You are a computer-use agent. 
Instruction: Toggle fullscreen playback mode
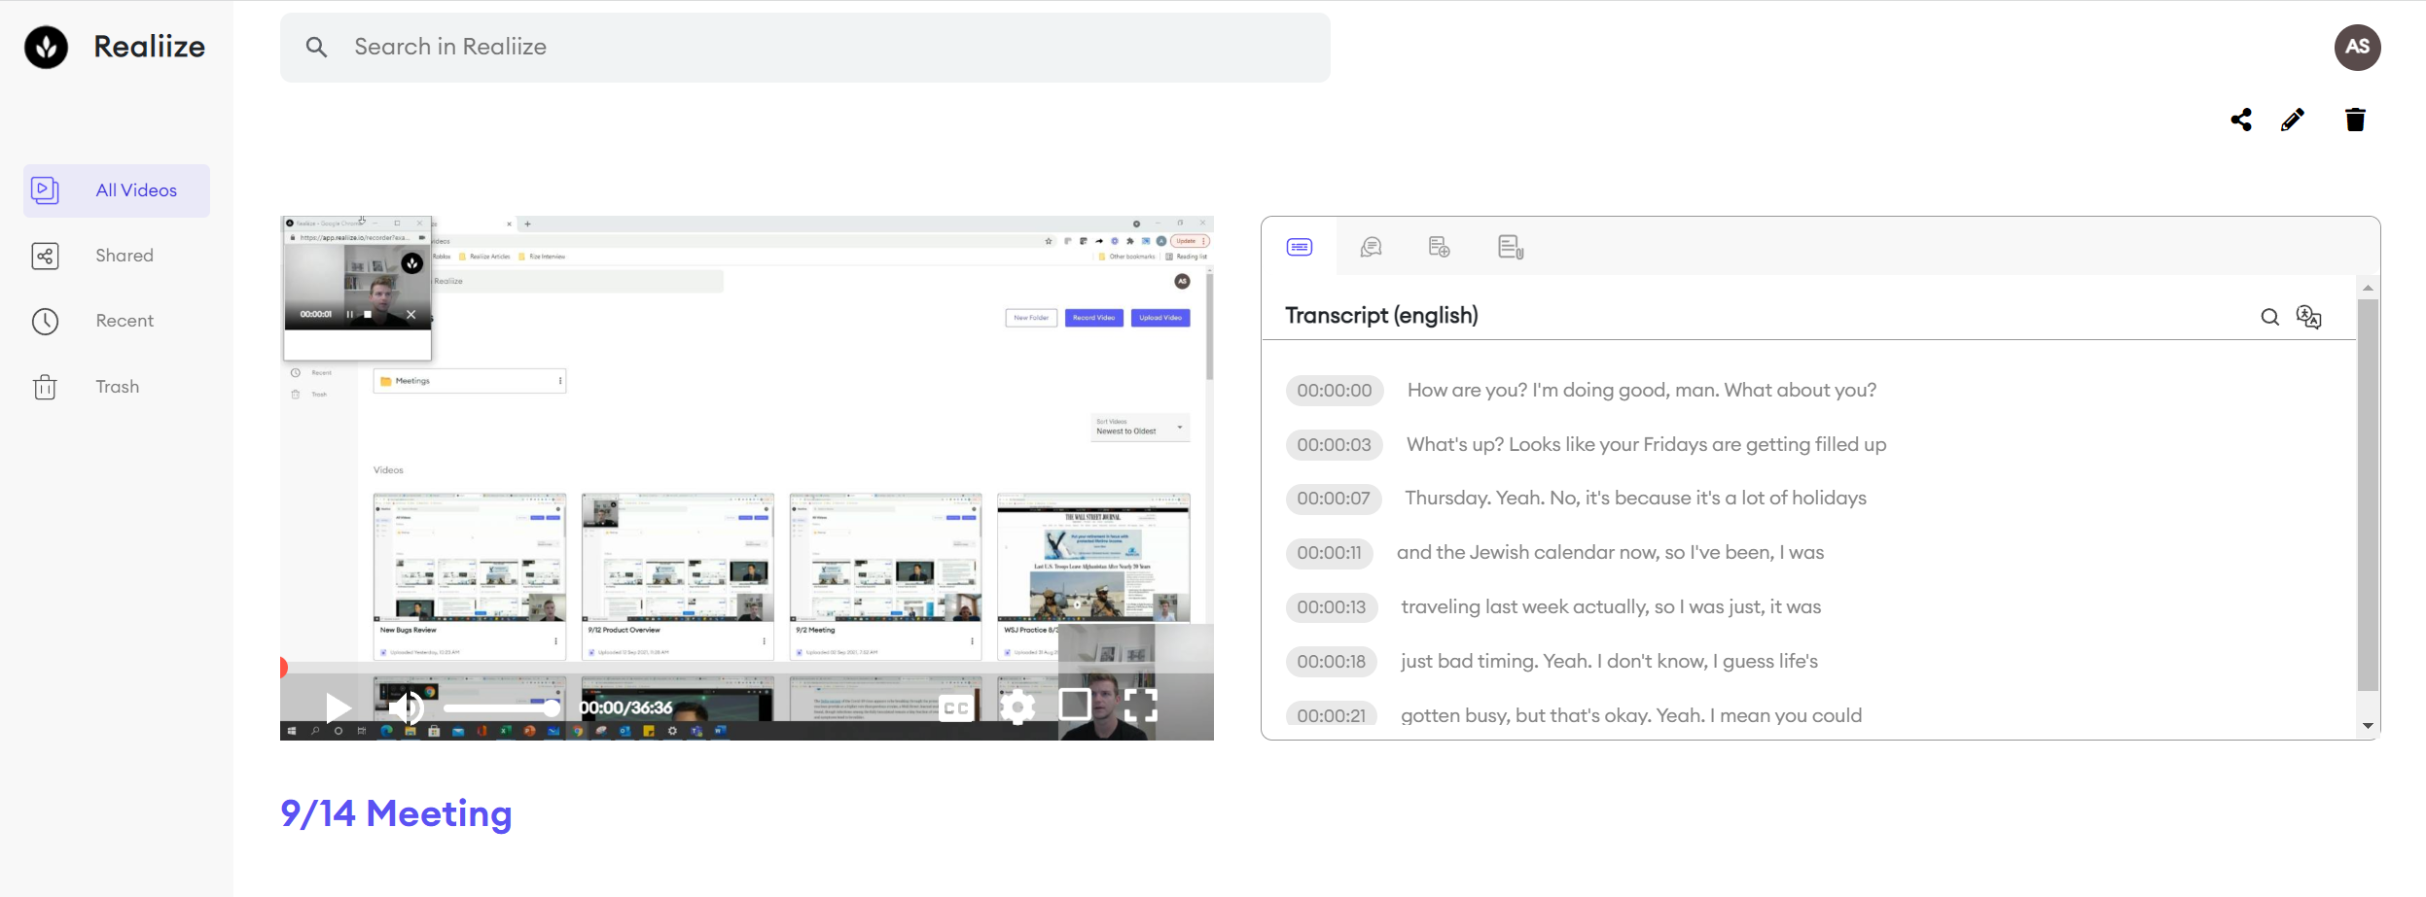click(1143, 707)
